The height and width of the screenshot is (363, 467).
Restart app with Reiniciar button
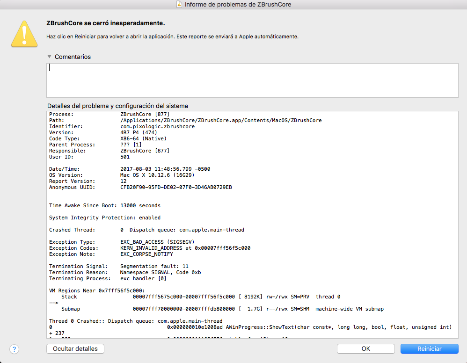[x=429, y=349]
